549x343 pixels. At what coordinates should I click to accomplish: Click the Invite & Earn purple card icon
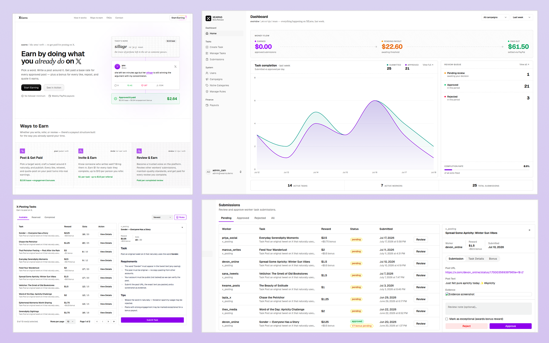coord(81,151)
